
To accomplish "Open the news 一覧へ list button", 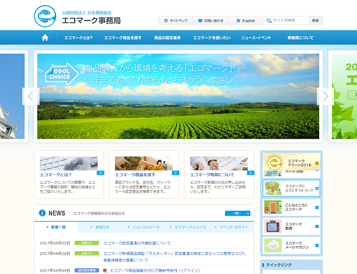I will (x=238, y=213).
